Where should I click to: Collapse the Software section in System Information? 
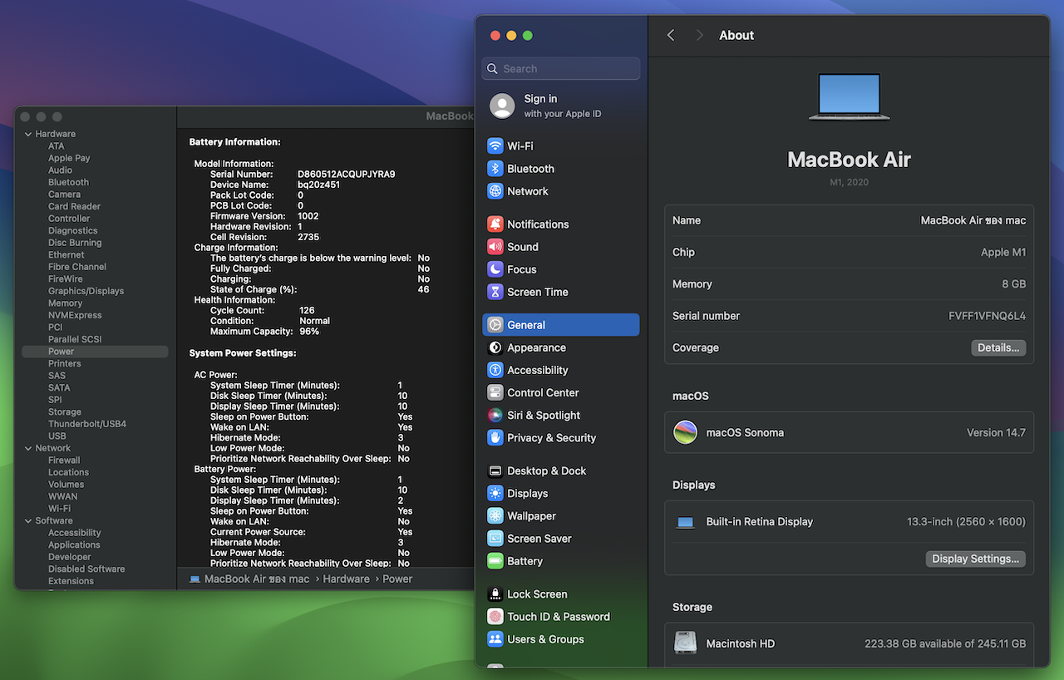tap(28, 520)
